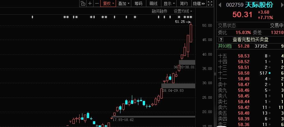Open 显示 display options dropdown

click(169, 3)
